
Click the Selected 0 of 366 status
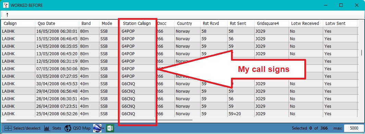coord(309,128)
